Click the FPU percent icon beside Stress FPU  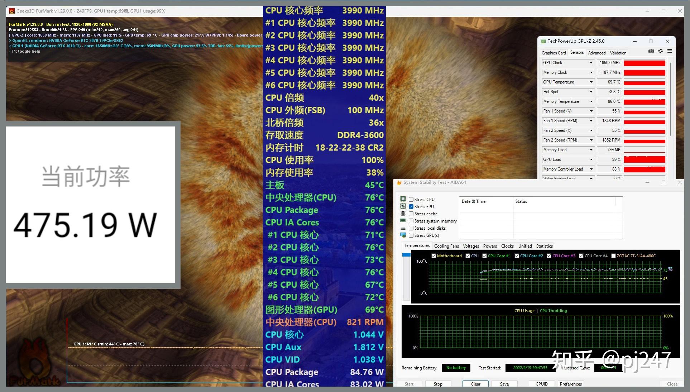tap(403, 206)
